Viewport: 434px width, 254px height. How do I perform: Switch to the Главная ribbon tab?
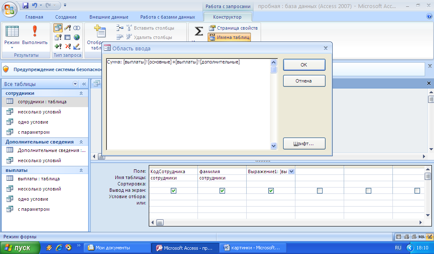click(x=34, y=17)
